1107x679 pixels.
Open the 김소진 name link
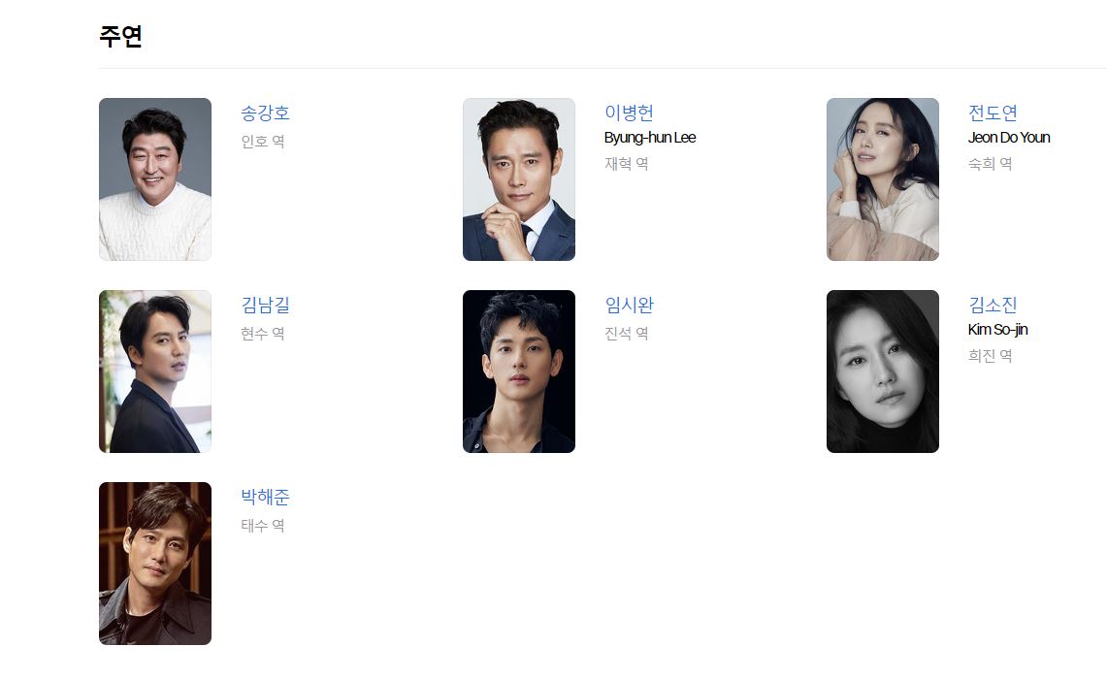(x=993, y=305)
